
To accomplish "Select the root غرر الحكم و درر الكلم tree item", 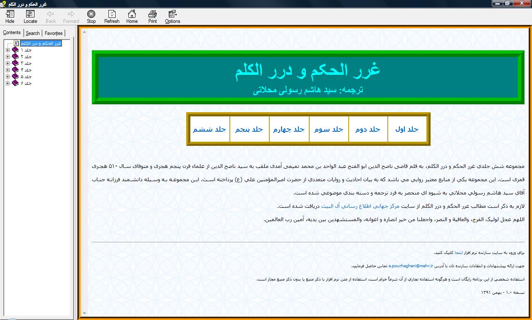I will 41,43.
